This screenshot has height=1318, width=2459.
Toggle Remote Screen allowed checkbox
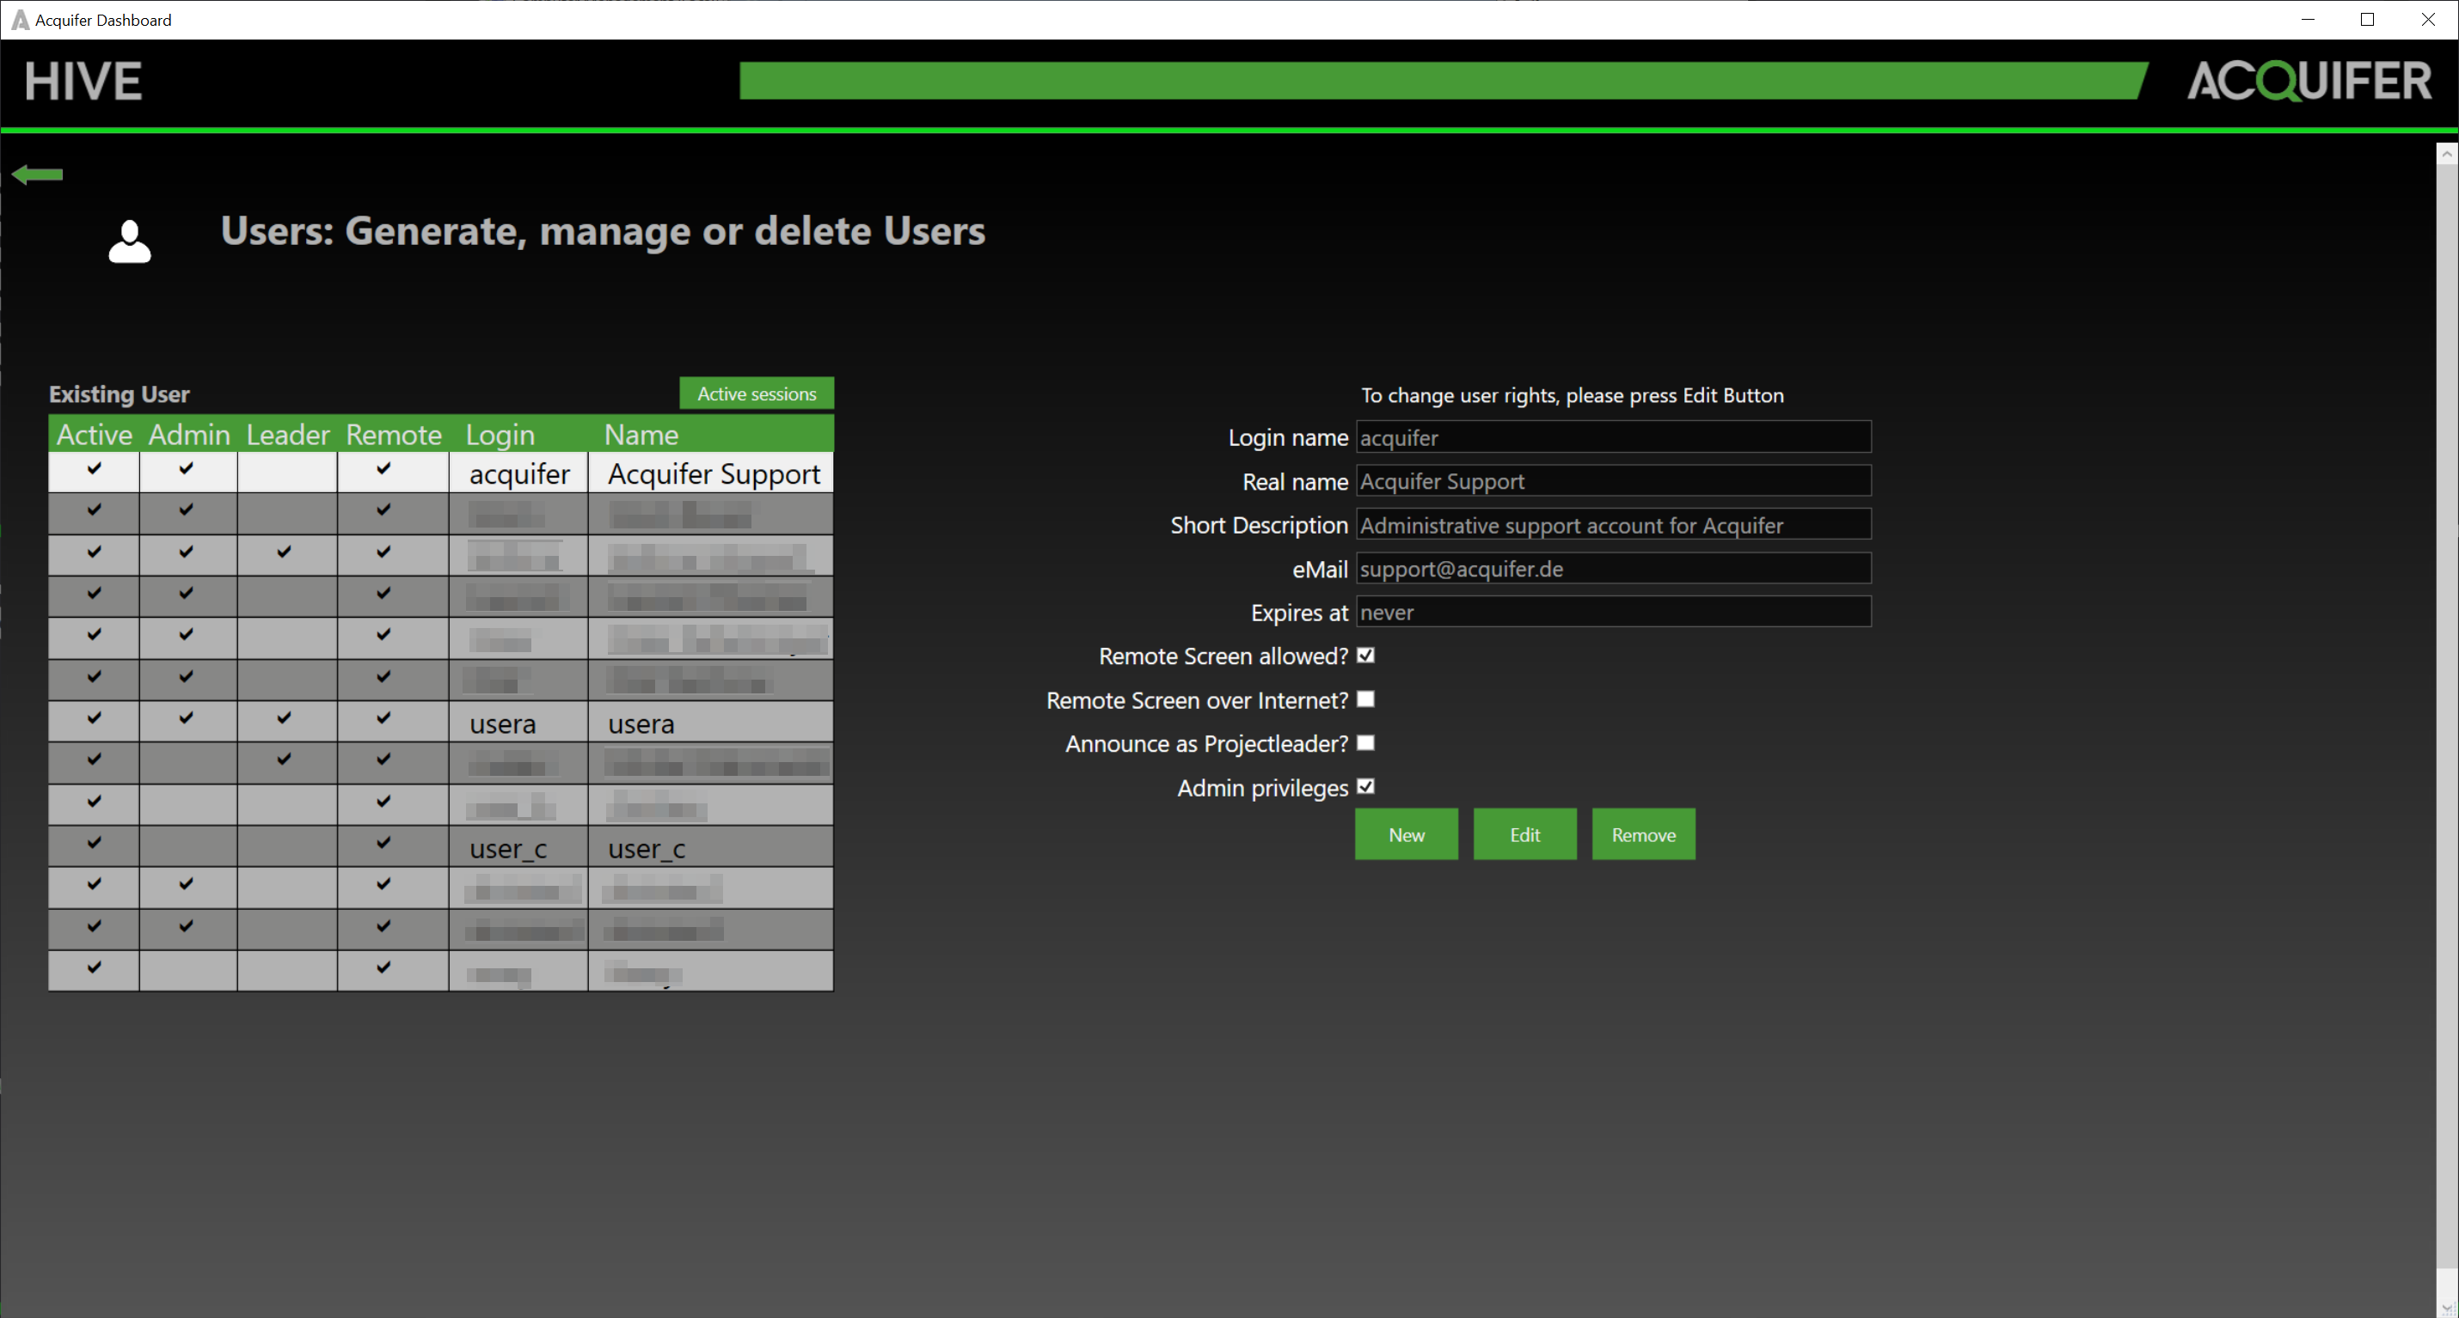(x=1366, y=656)
